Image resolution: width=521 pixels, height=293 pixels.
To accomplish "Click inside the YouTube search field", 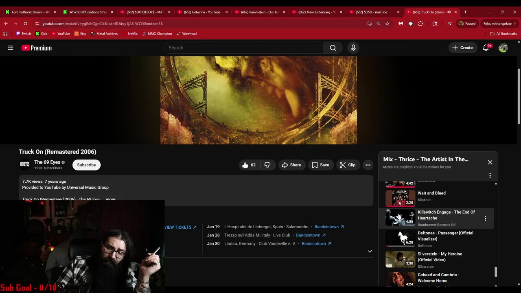I will [x=244, y=48].
